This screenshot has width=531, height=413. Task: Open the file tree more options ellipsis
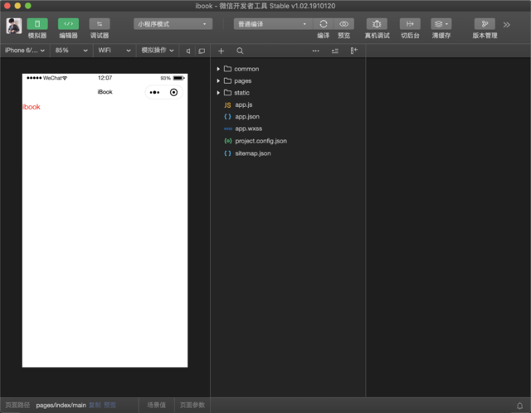(x=315, y=51)
